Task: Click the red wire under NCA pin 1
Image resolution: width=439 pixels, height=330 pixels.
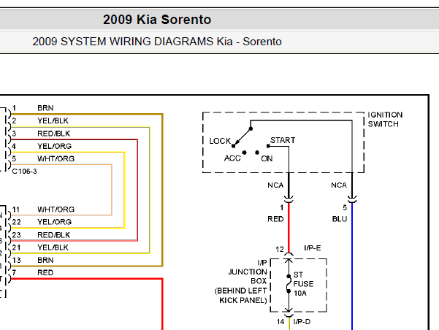Action: (289, 227)
